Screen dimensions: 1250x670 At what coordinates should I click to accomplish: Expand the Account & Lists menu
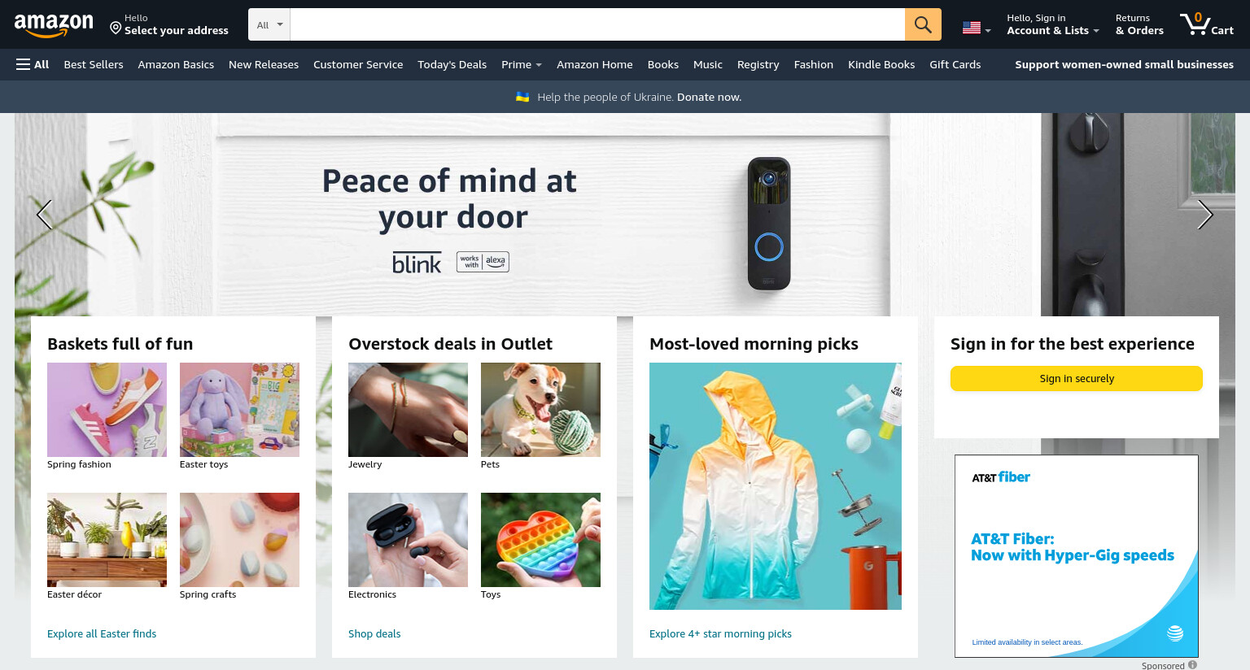(1052, 24)
